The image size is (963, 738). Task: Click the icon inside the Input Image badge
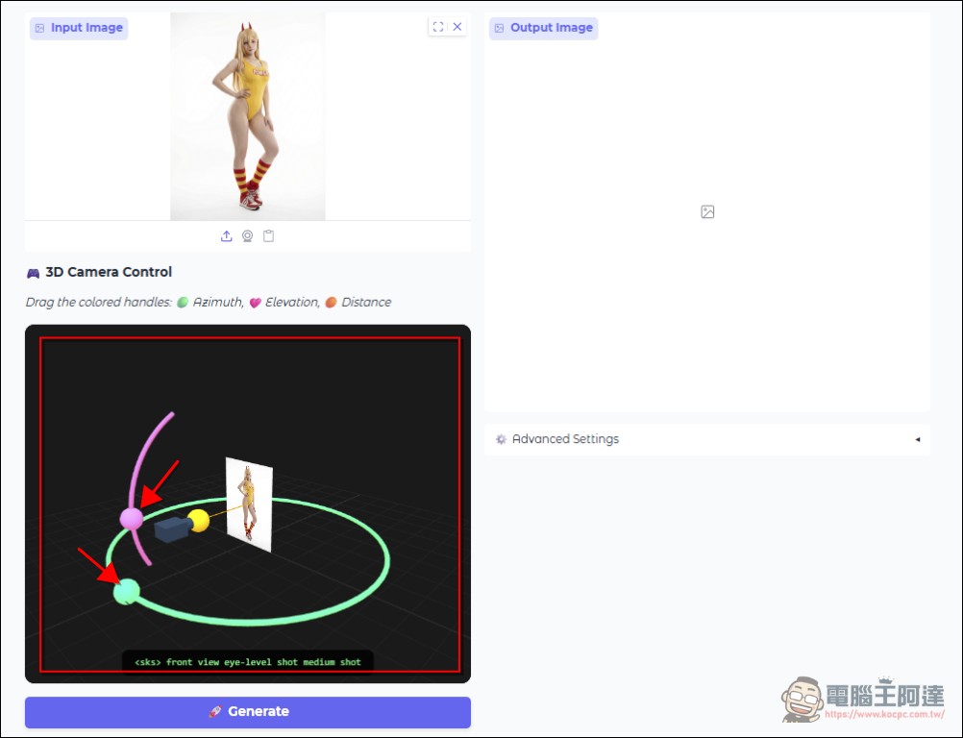(37, 28)
